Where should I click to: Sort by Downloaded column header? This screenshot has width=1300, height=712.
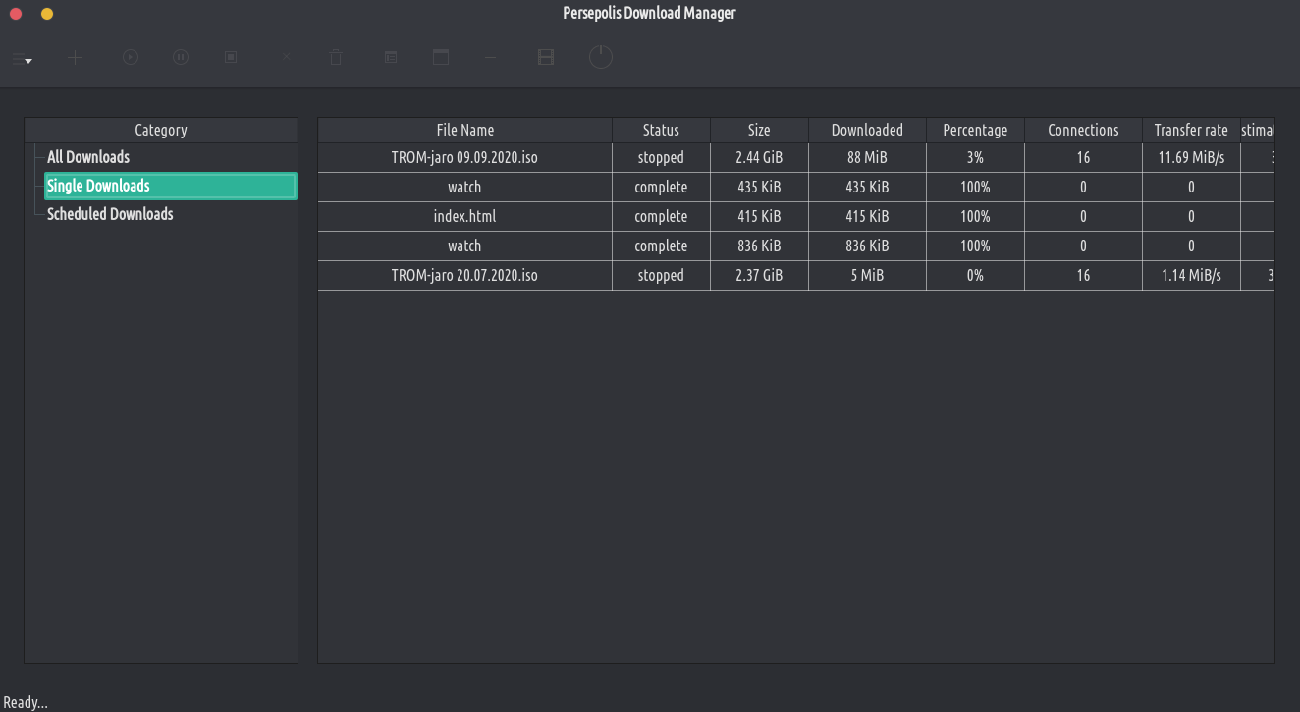[x=867, y=130]
